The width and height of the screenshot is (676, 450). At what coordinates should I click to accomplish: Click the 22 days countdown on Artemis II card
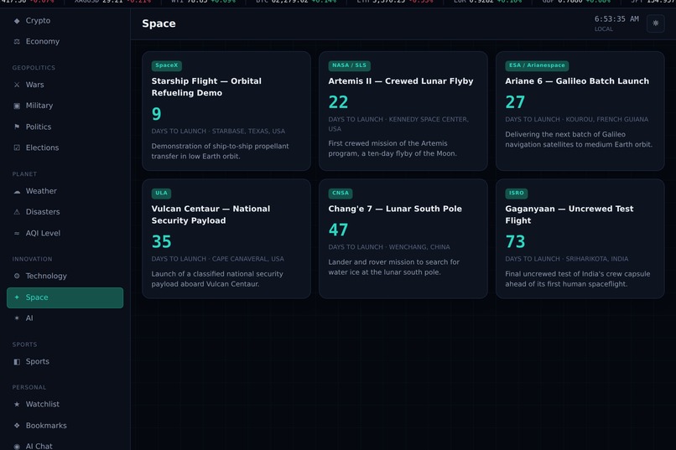pos(338,102)
